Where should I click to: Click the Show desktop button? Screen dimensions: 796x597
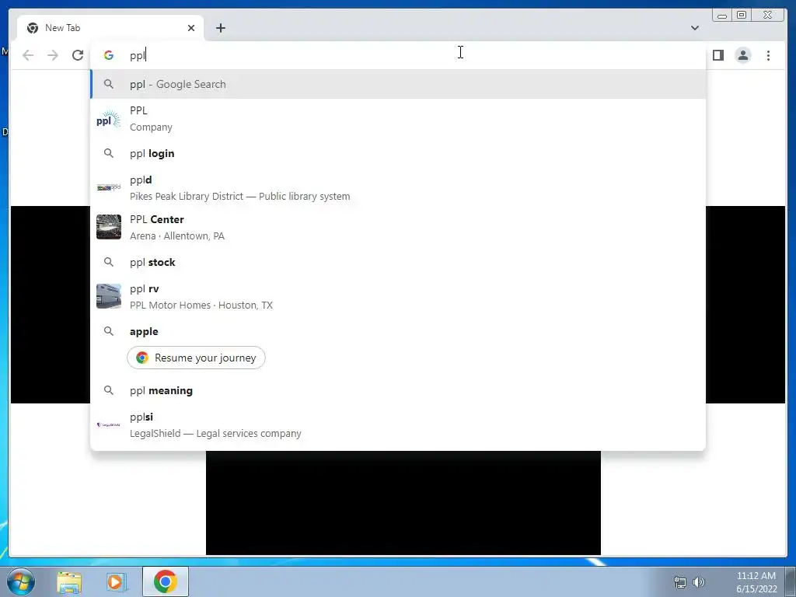[791, 581]
